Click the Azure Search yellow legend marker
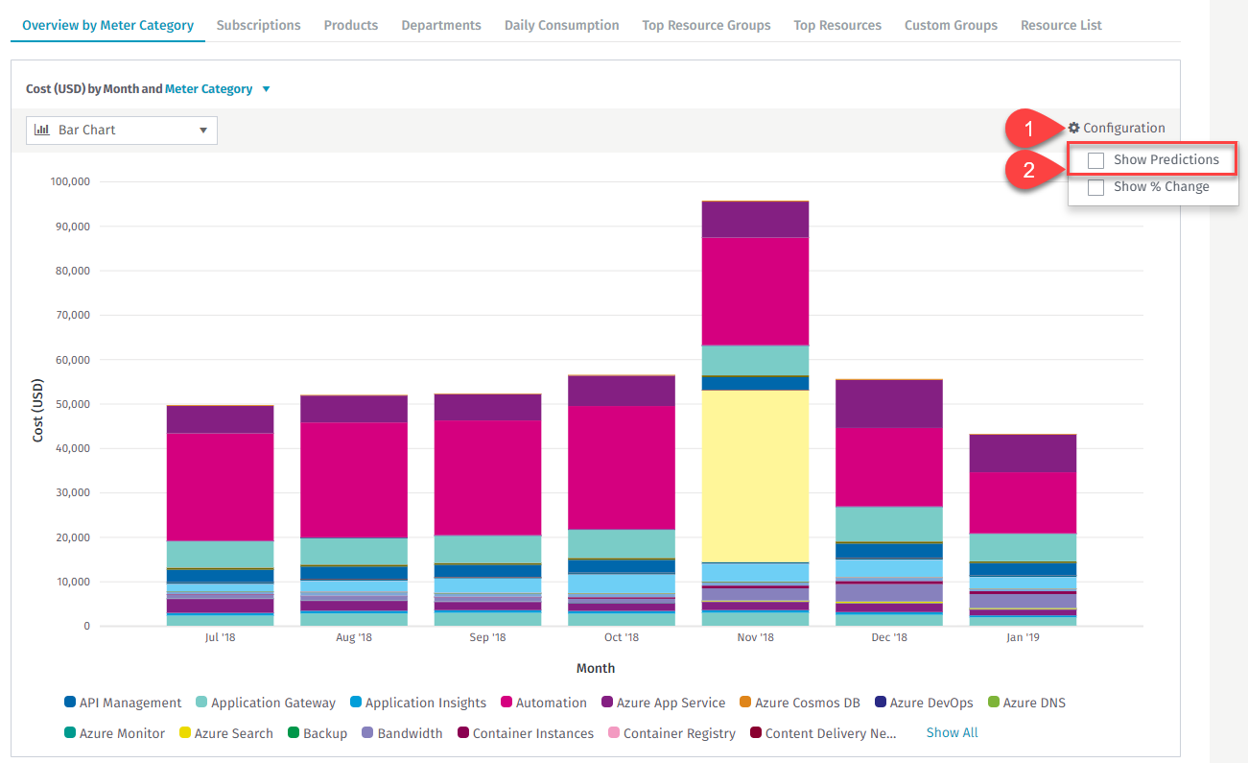Image resolution: width=1248 pixels, height=763 pixels. pyautogui.click(x=184, y=733)
